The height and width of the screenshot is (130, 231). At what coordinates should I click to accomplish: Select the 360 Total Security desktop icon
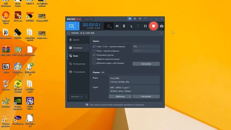(18, 86)
